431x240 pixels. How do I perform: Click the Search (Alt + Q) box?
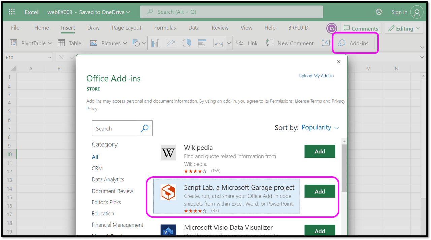pyautogui.click(x=232, y=12)
